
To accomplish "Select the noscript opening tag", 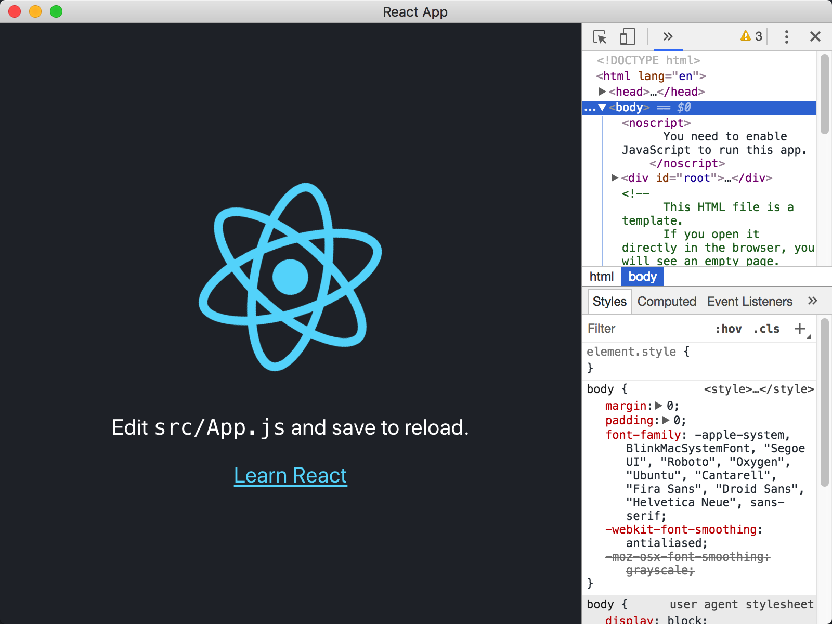I will click(656, 123).
